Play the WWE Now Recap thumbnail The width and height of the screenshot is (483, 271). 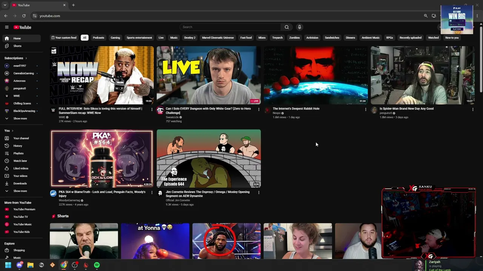(x=102, y=75)
